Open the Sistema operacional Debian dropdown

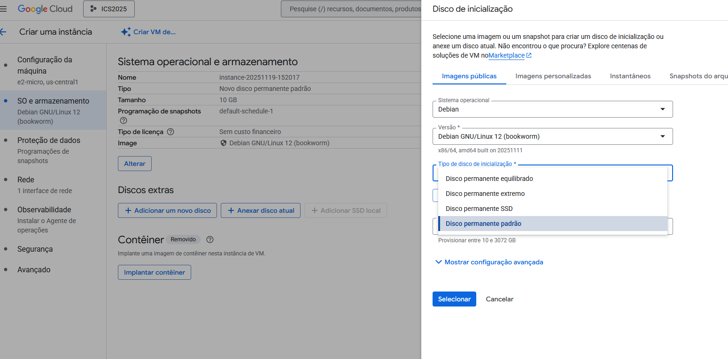[552, 109]
